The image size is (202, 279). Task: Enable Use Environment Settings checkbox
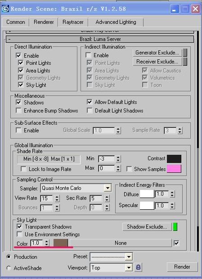[x=19, y=234]
